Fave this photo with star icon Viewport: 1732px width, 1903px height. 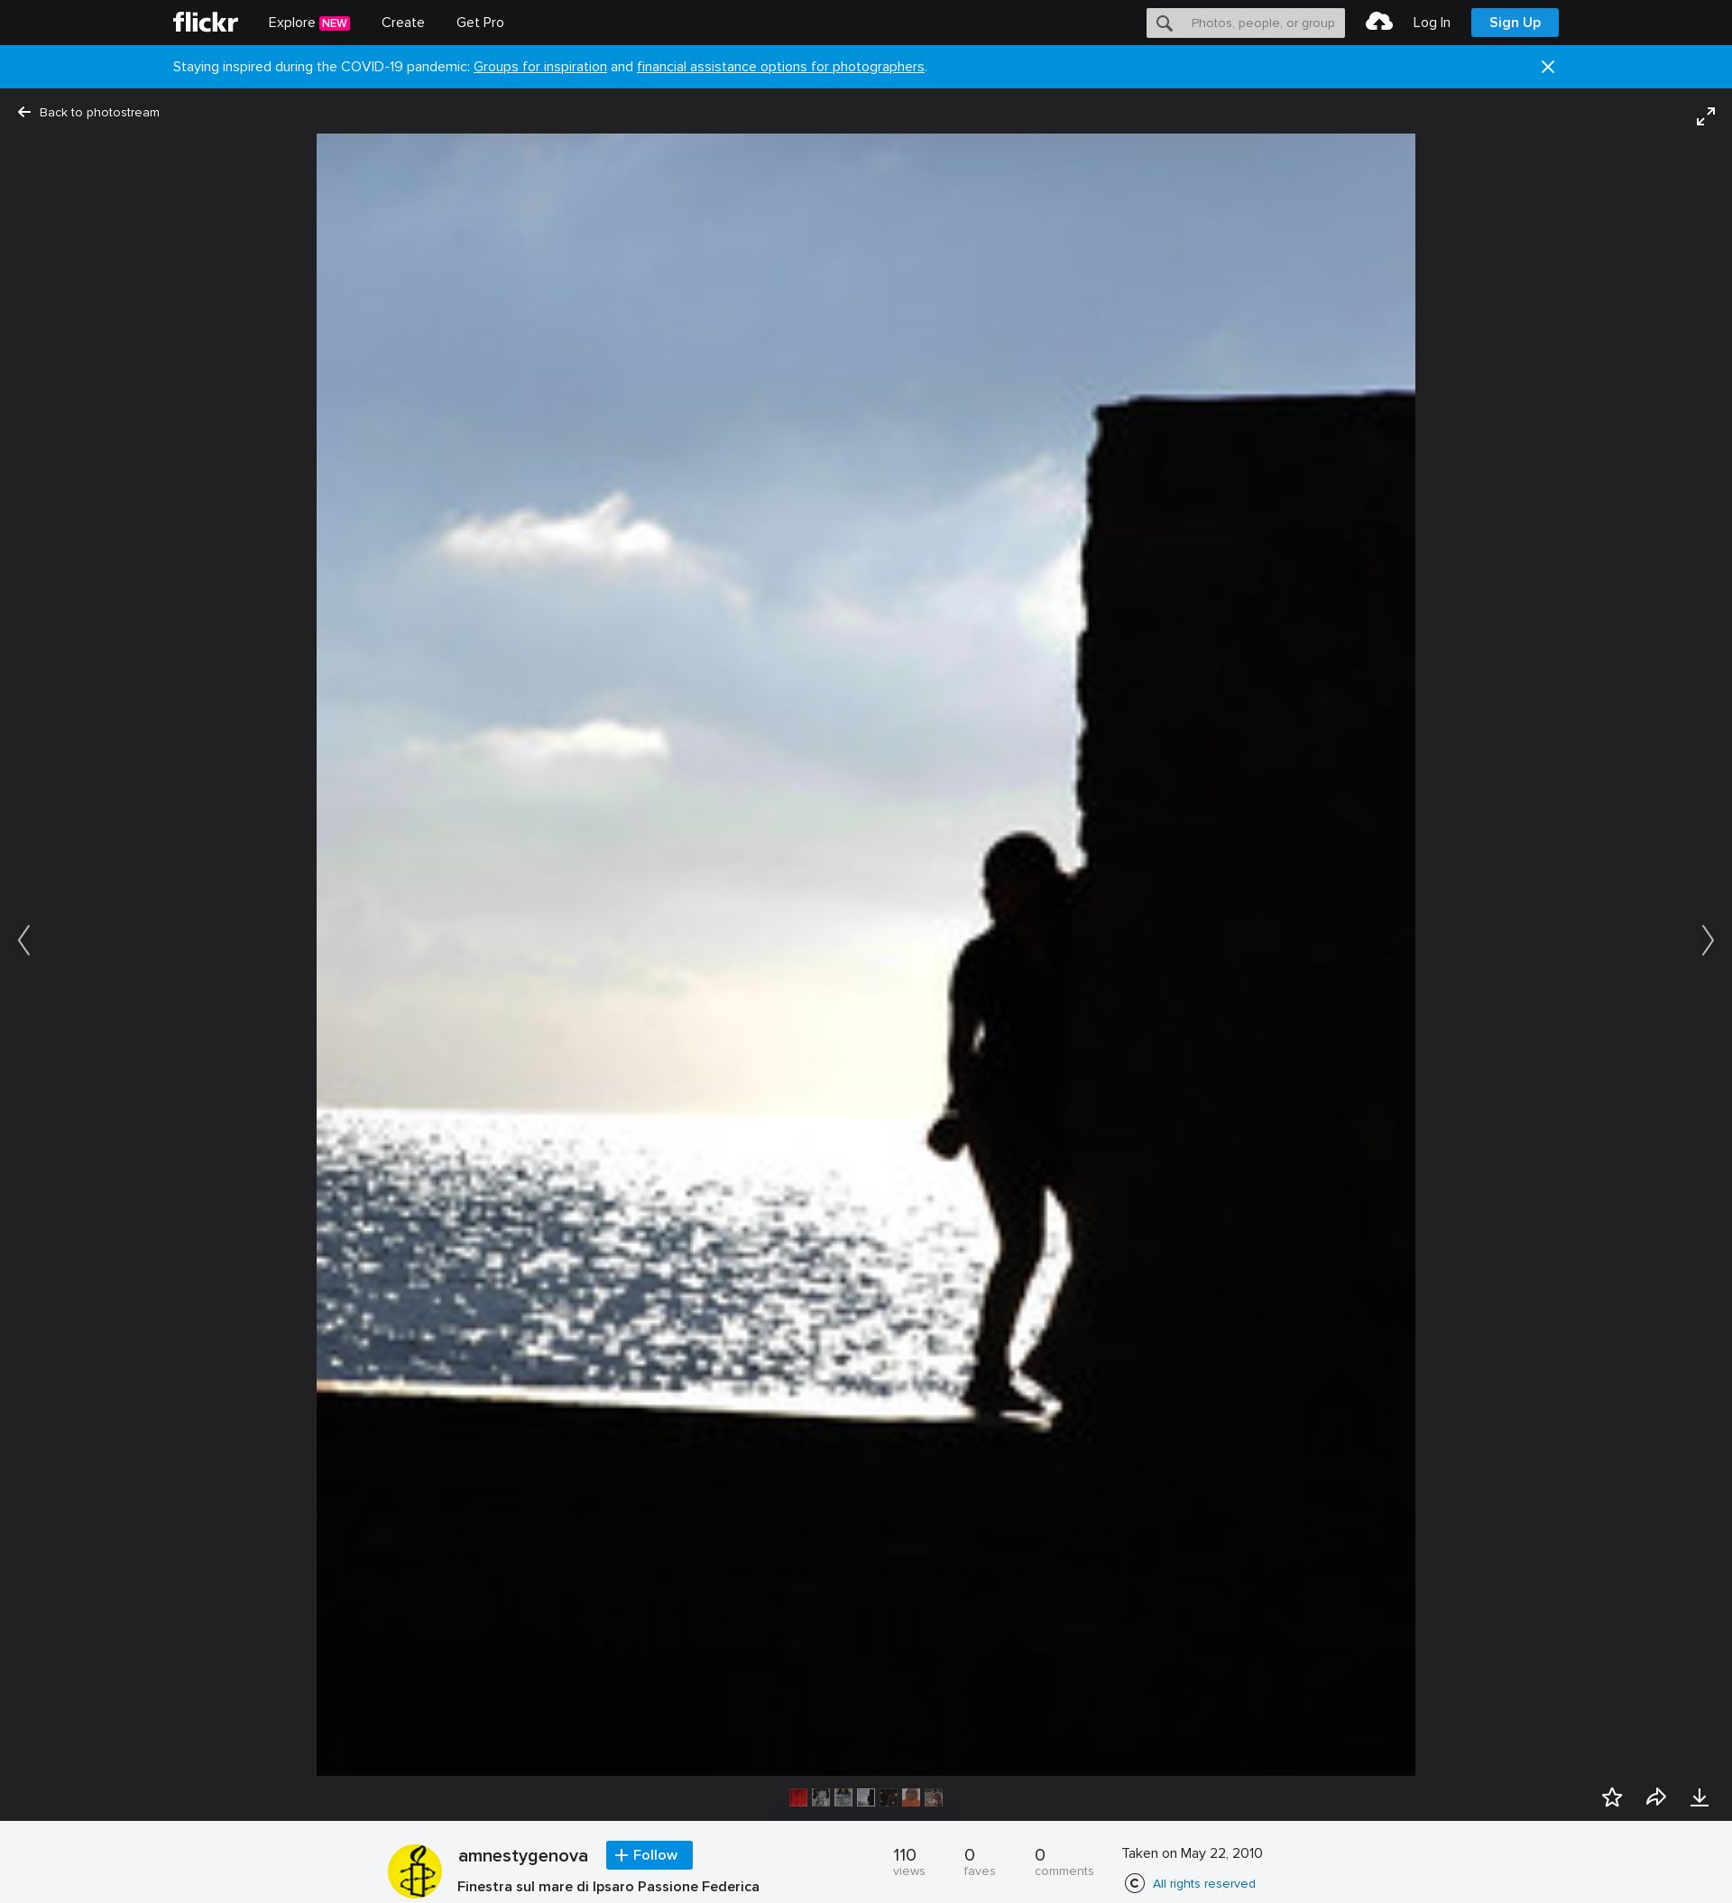click(1611, 1797)
